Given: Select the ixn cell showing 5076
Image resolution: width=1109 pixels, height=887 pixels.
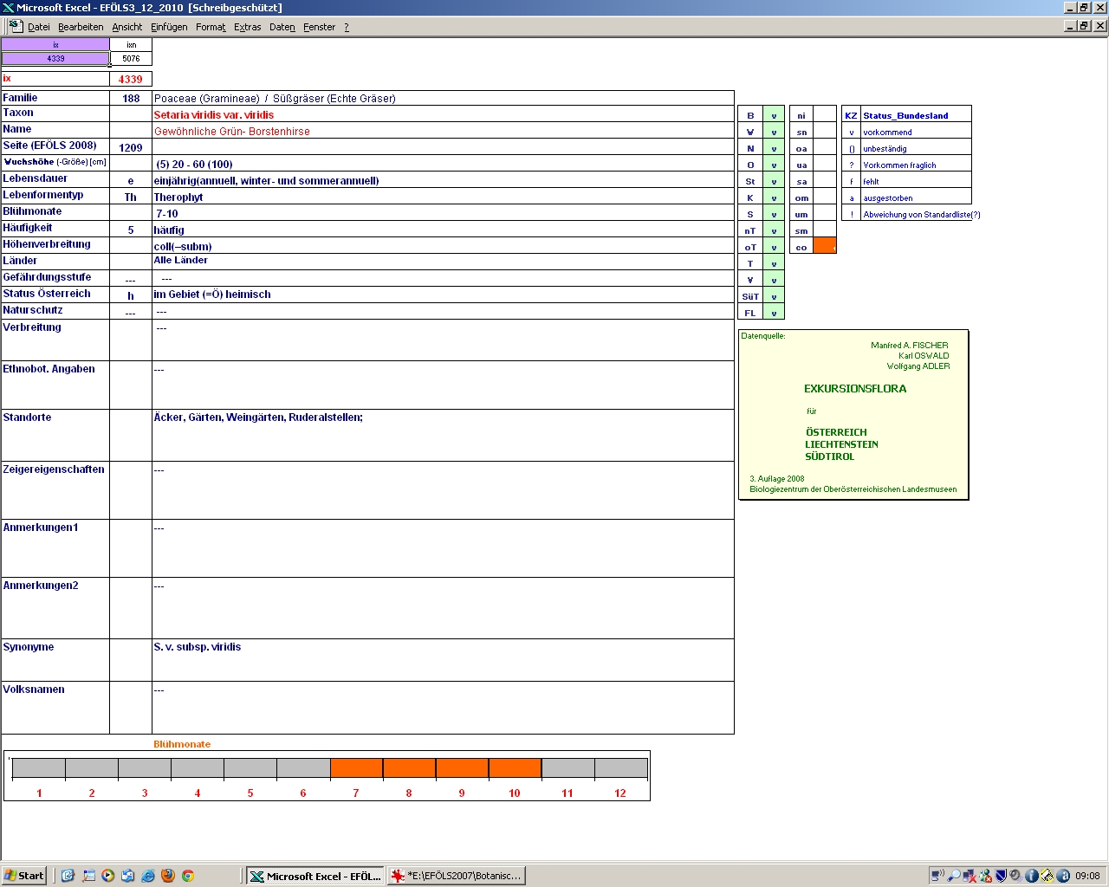Looking at the screenshot, I should [x=131, y=59].
